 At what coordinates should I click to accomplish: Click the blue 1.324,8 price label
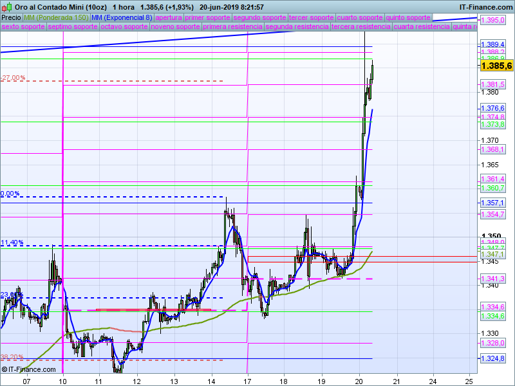pos(492,358)
